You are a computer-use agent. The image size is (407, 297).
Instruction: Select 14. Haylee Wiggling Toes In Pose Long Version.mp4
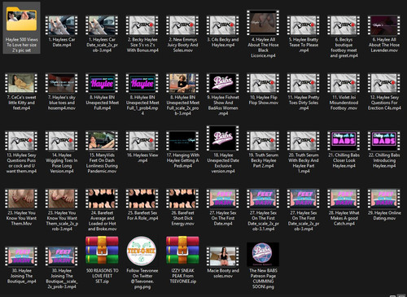coord(62,141)
